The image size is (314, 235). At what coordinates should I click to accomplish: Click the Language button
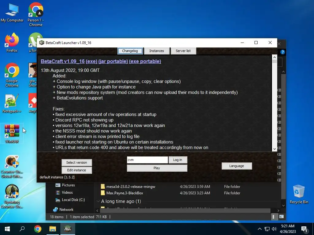tap(237, 166)
